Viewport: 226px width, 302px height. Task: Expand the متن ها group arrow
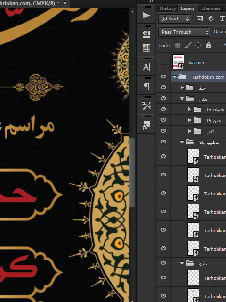click(190, 120)
